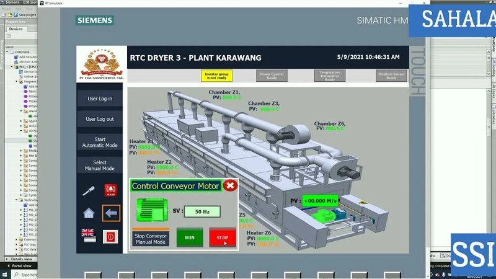
Task: Click Chamber Z1 PV value
Action: 231,97
